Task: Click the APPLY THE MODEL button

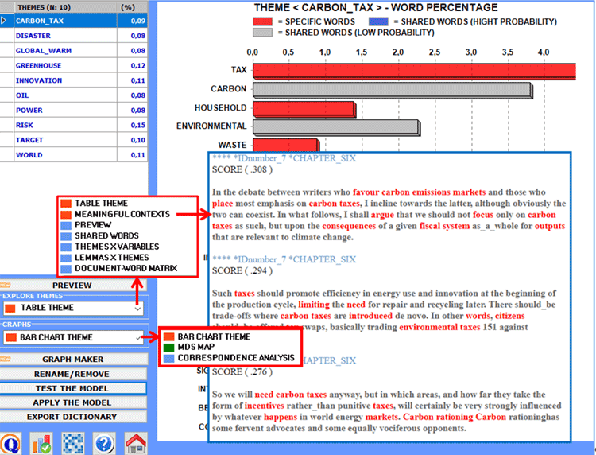Action: point(74,402)
